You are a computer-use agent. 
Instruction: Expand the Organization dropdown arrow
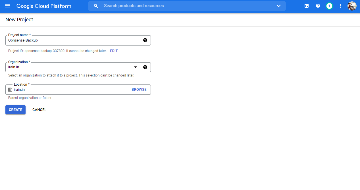136,67
